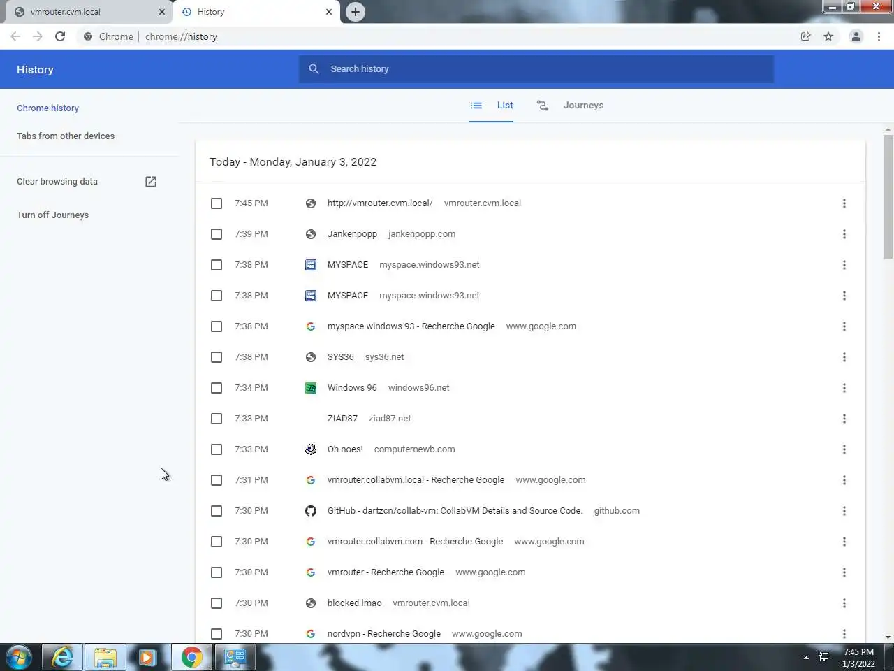Open File Explorer from the taskbar
This screenshot has height=671, width=894.
tap(105, 657)
